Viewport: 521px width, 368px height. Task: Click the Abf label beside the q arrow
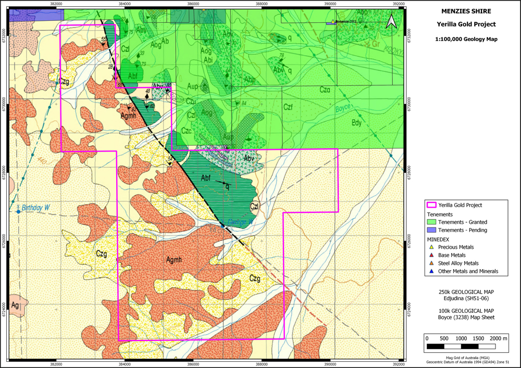(x=205, y=178)
